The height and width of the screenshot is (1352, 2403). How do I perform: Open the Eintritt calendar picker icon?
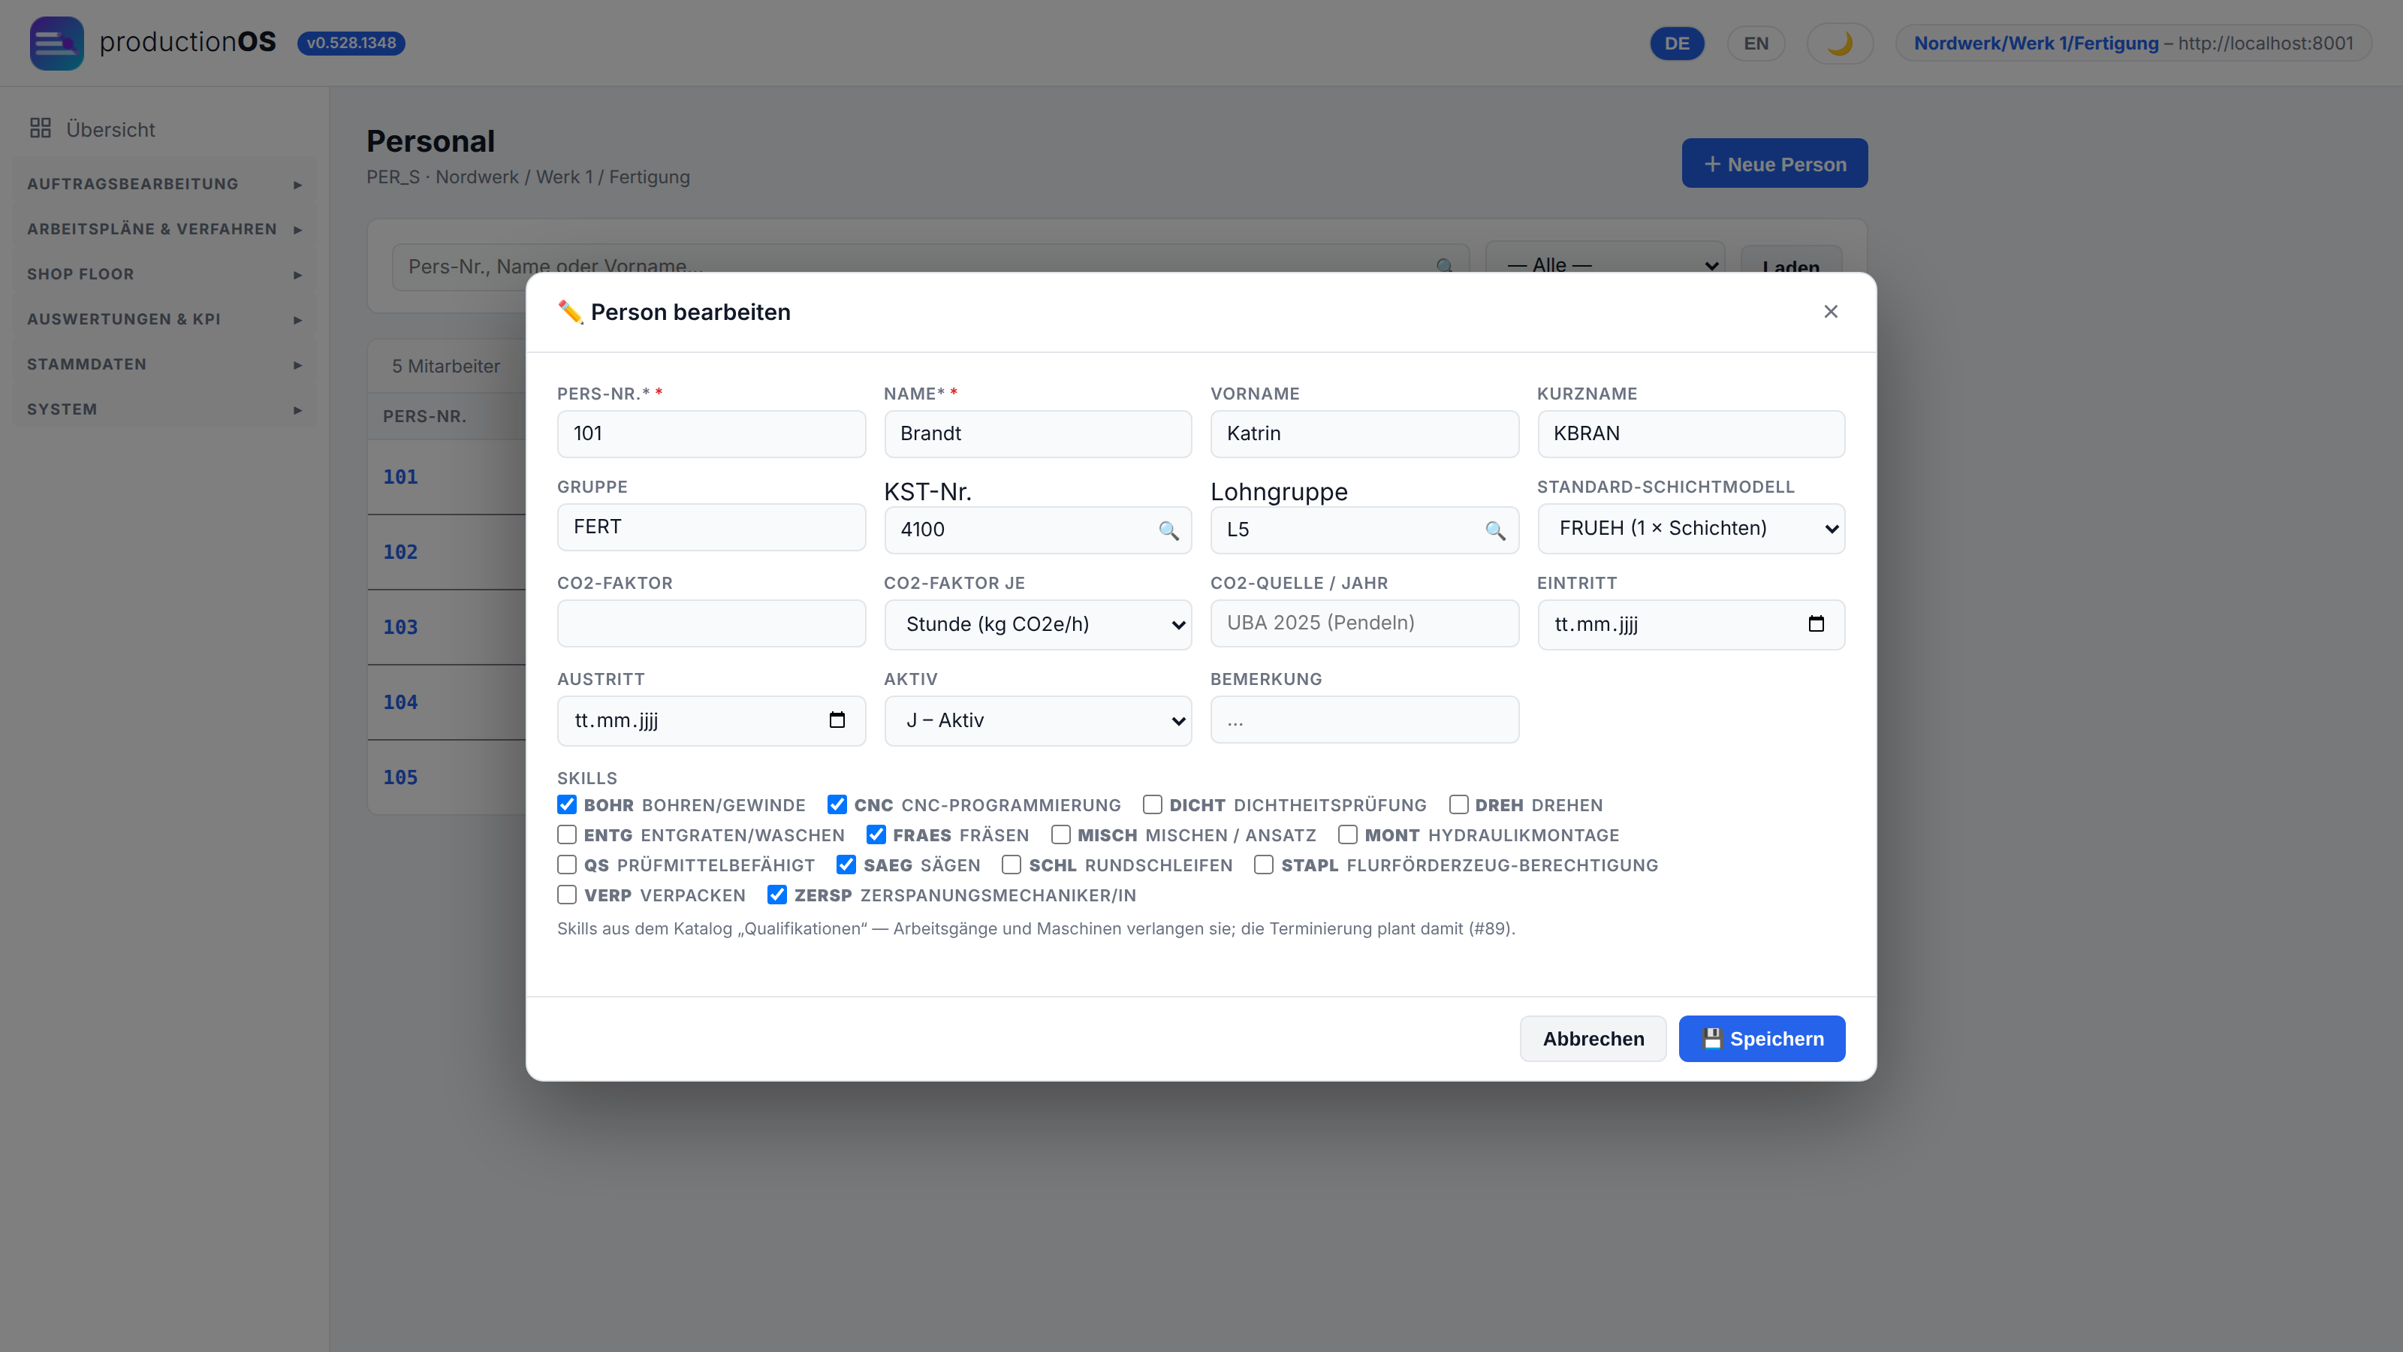(1815, 623)
